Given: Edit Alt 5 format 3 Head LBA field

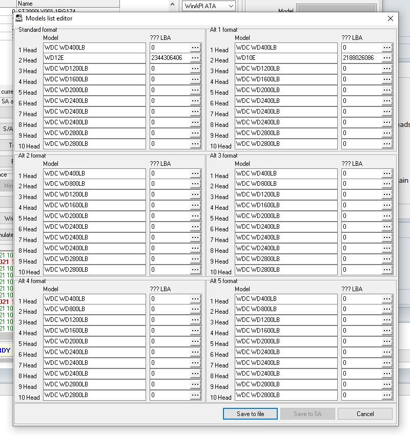Looking at the screenshot, I should pyautogui.click(x=361, y=320).
